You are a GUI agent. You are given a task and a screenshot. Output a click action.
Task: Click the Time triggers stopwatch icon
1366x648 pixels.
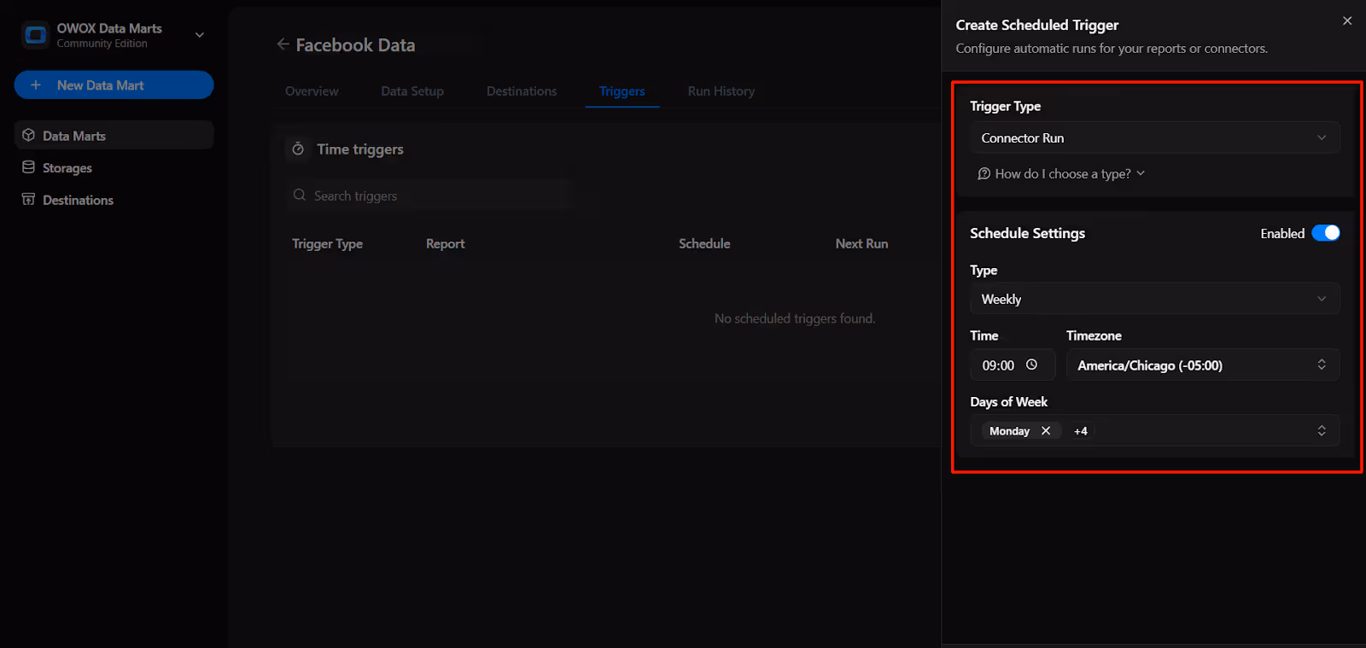pyautogui.click(x=298, y=149)
